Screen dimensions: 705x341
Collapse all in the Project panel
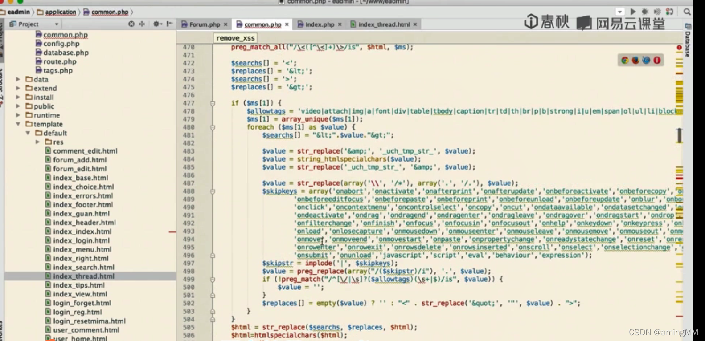point(142,24)
